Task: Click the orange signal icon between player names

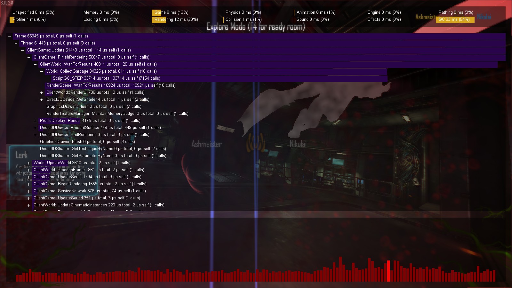Action: [256, 143]
